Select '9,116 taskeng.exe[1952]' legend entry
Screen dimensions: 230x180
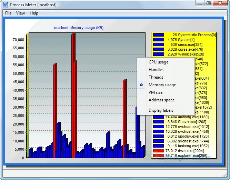[188, 146]
